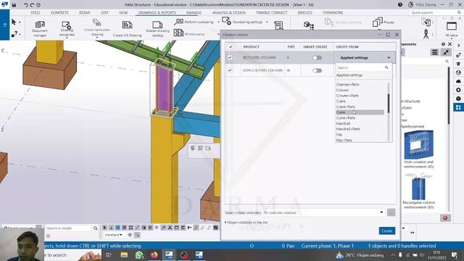Click Task View on the taskbar
This screenshot has width=464, height=261.
click(109, 254)
